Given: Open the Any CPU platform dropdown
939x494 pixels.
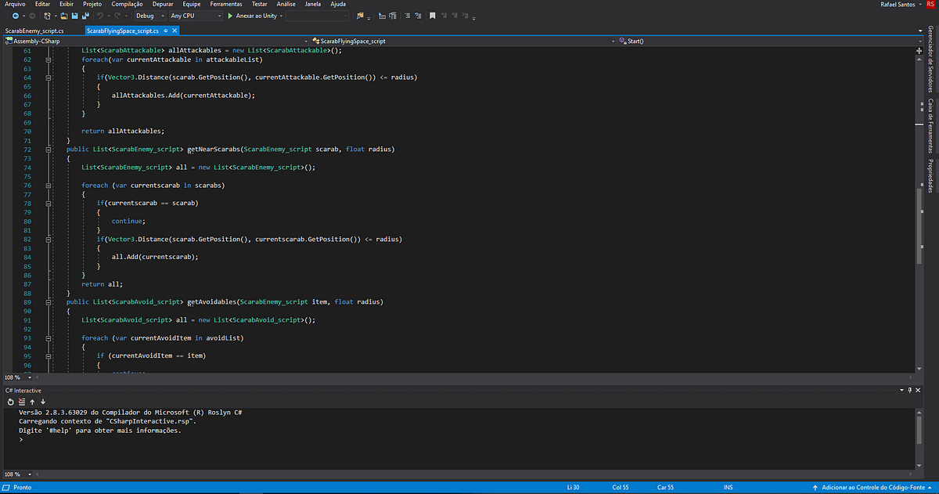Looking at the screenshot, I should coord(220,15).
